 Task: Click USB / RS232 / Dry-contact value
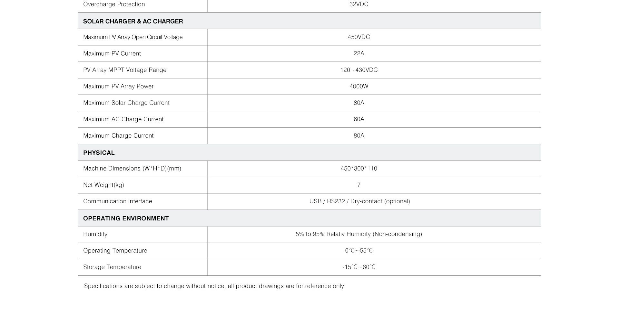[359, 201]
